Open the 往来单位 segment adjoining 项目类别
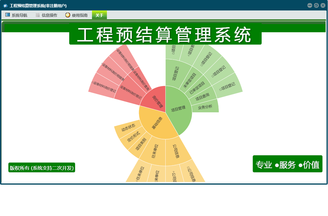Screen dimensions: 328x216 pyautogui.click(x=155, y=151)
